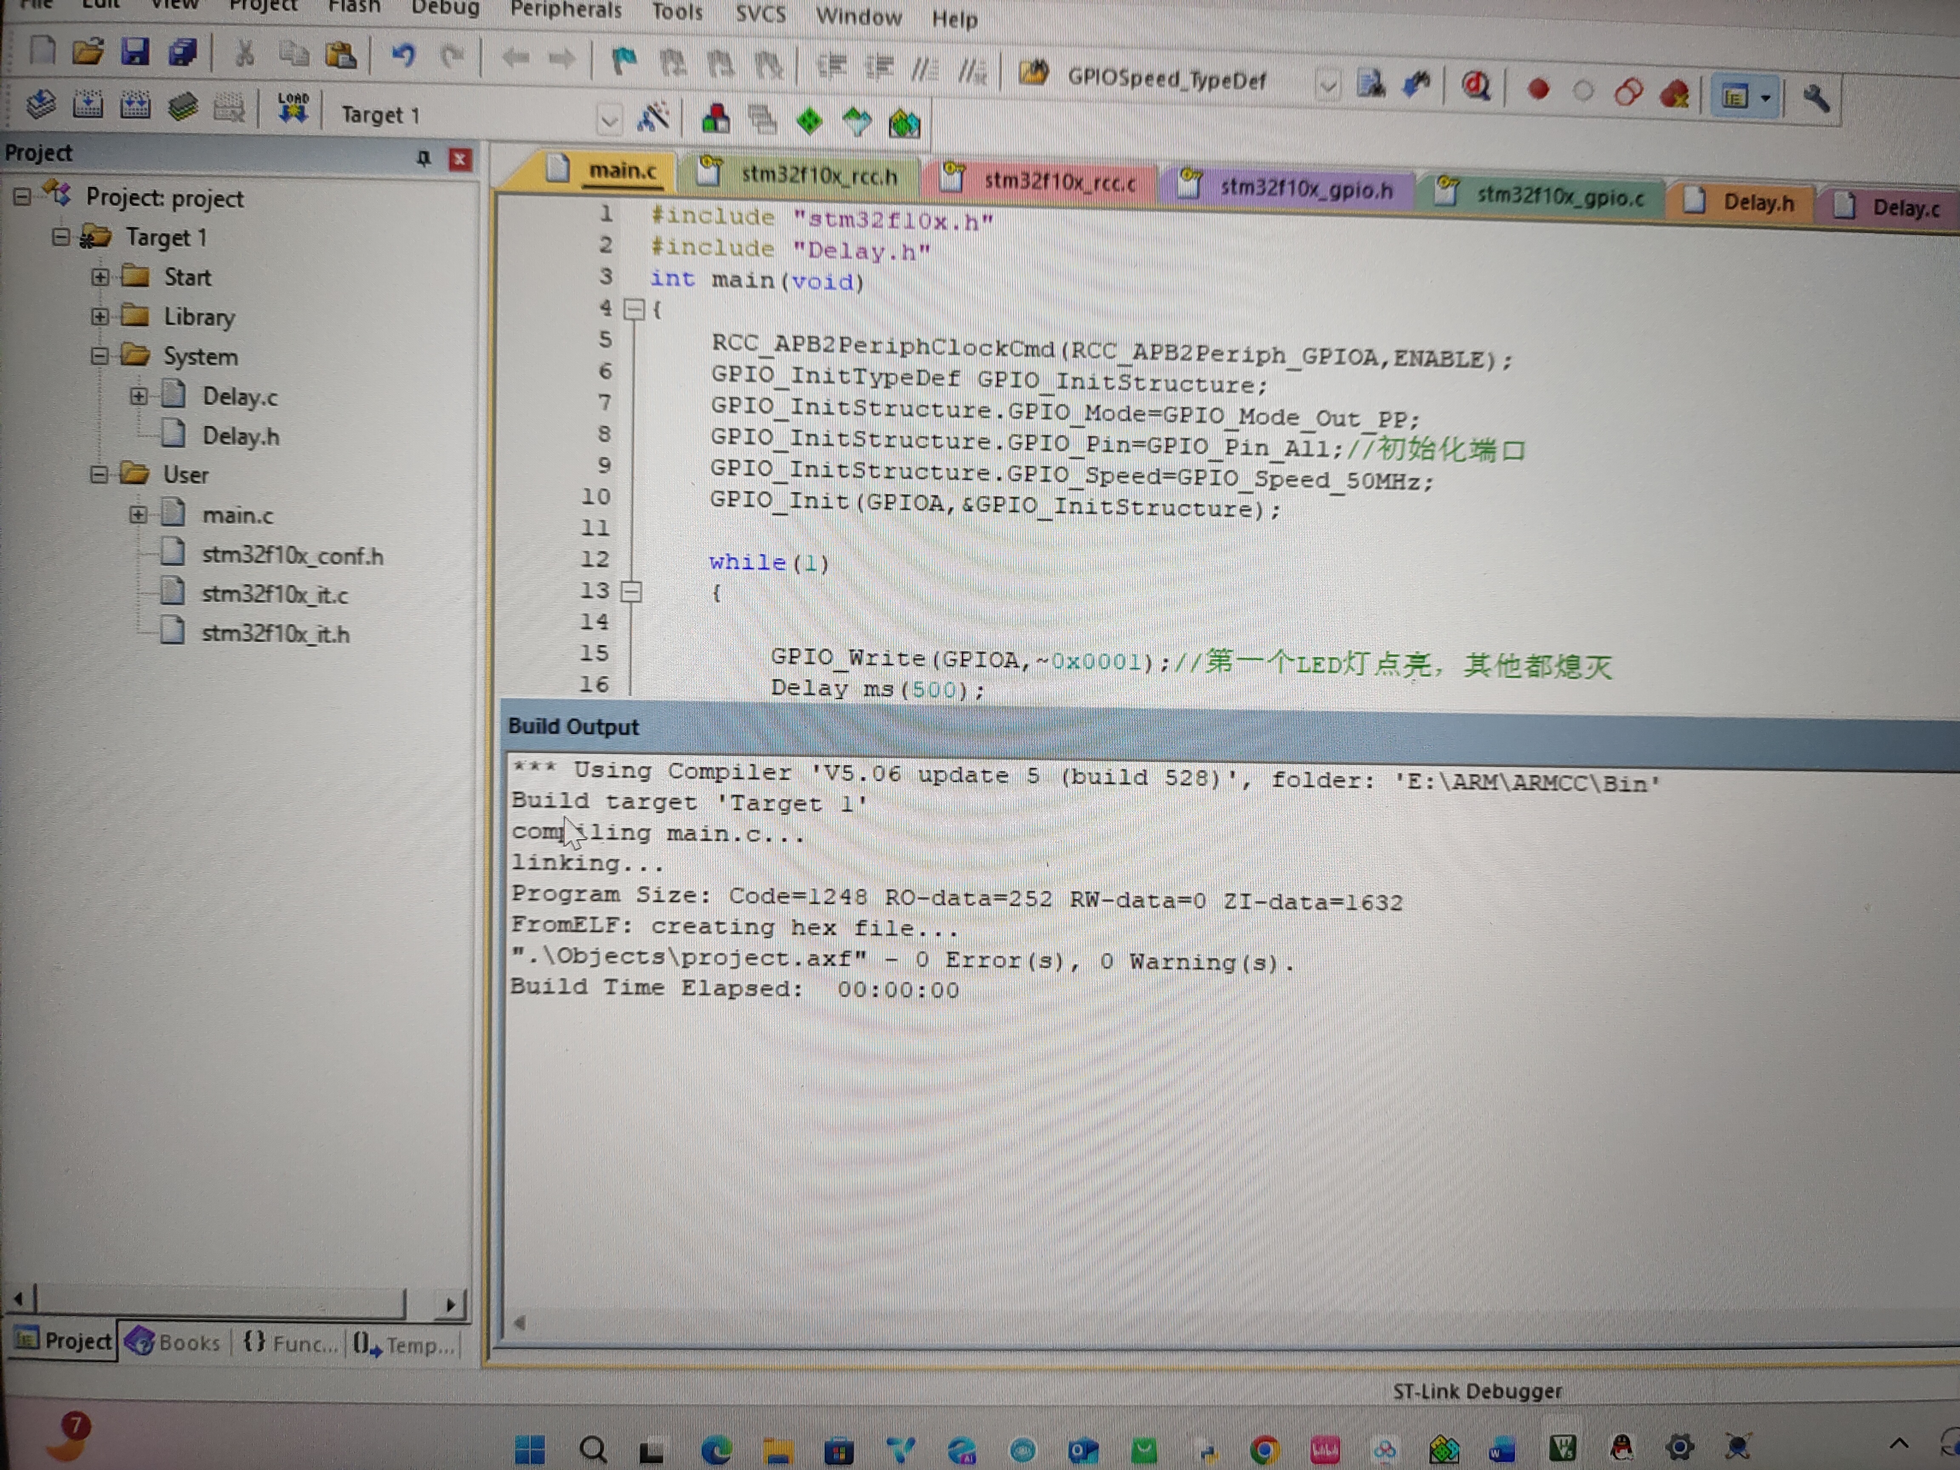The width and height of the screenshot is (1960, 1470).
Task: Insert breakpoint red dot icon
Action: point(1538,88)
